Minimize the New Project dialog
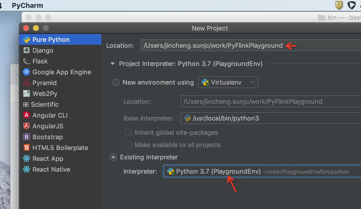The height and width of the screenshot is (209, 361). click(x=36, y=28)
